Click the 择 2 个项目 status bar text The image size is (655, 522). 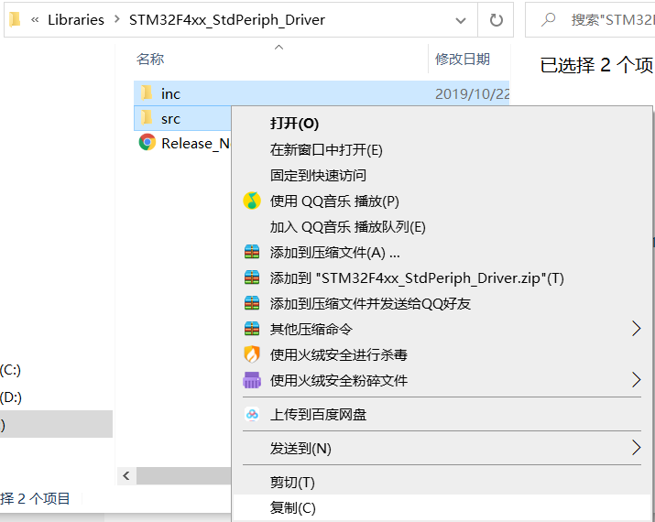click(35, 498)
